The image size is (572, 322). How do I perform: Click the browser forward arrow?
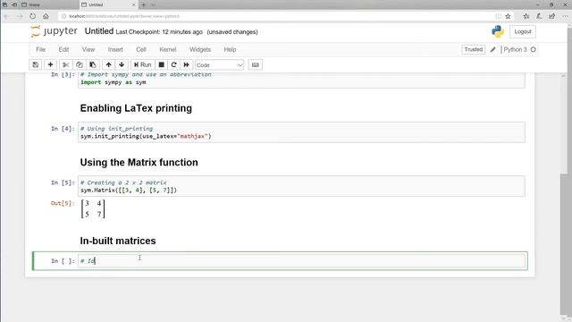[x=20, y=16]
